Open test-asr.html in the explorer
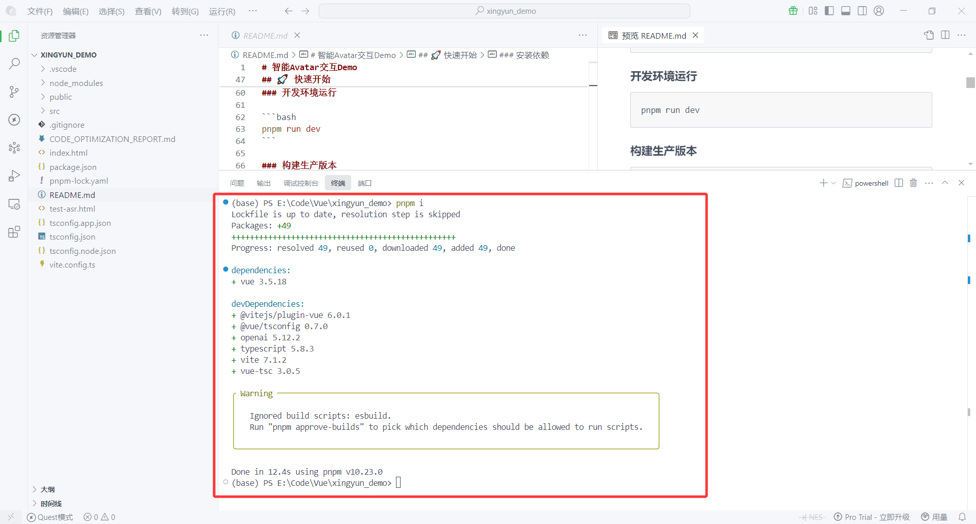This screenshot has width=976, height=524. 72,209
